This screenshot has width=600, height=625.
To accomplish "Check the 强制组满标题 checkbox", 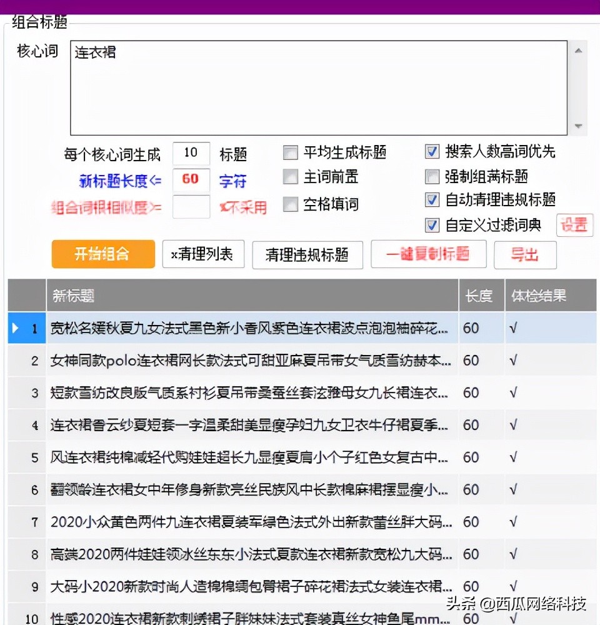I will [x=432, y=177].
